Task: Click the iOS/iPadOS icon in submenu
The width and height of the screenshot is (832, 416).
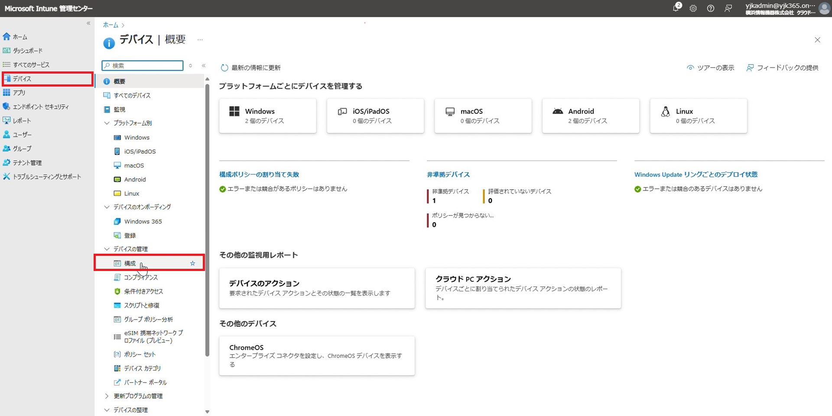Action: tap(117, 151)
